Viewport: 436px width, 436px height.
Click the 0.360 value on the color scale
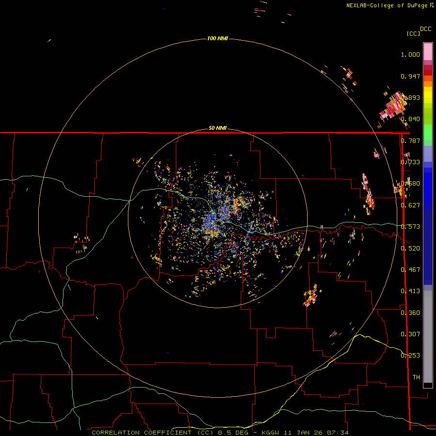point(410,313)
